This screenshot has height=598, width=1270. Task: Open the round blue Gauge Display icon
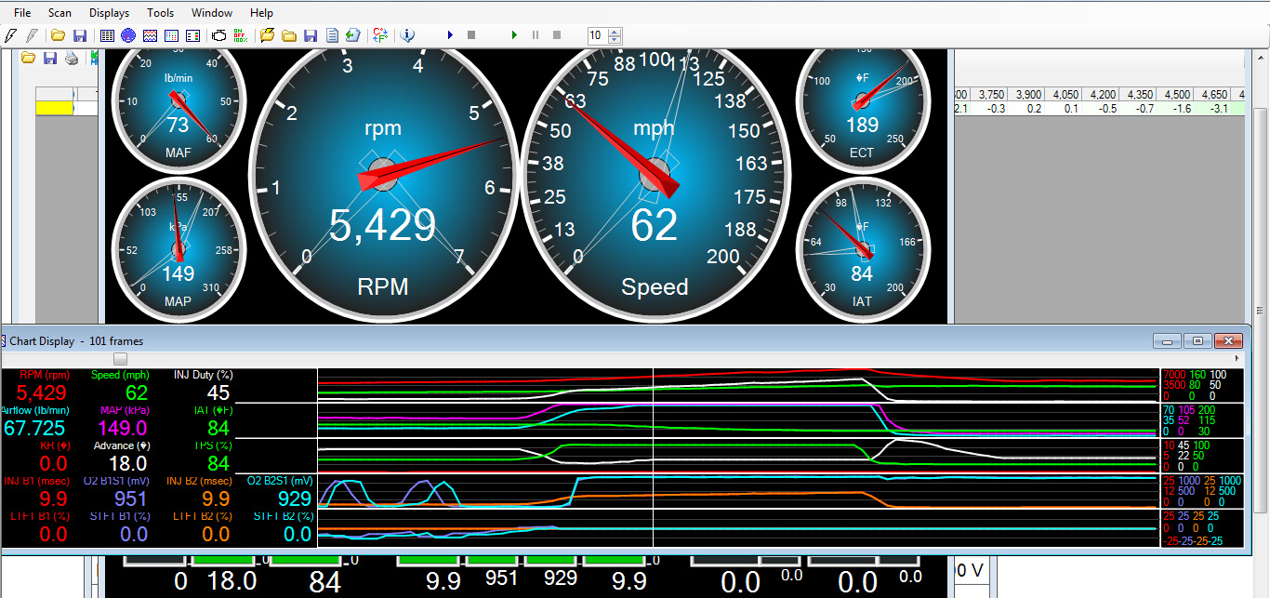coord(128,35)
